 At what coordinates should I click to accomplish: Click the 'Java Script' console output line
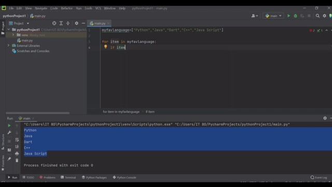(35, 154)
